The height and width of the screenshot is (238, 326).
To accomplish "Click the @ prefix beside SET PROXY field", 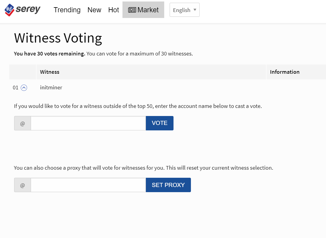I will coord(23,185).
